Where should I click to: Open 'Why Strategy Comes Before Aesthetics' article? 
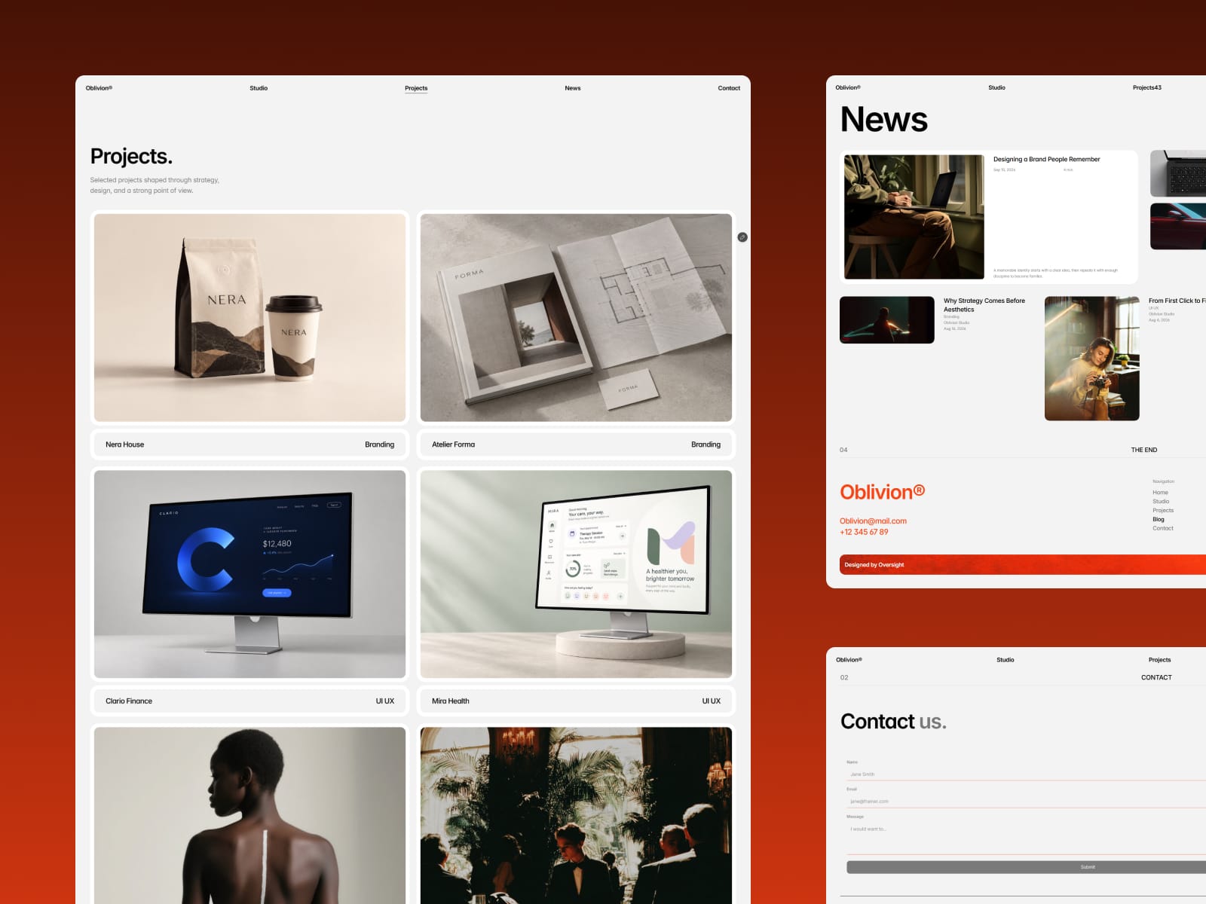pyautogui.click(x=984, y=305)
